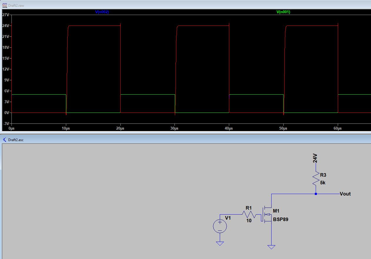
Task: Click the ground symbol below V1
Action: pos(220,243)
